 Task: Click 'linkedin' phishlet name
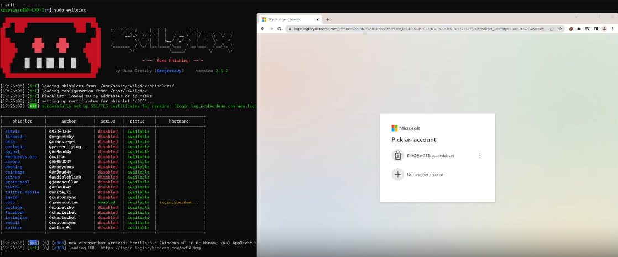[15, 137]
